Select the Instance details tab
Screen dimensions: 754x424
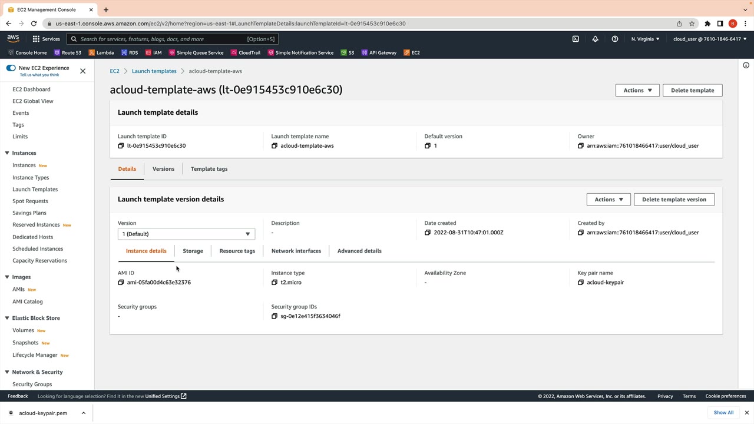click(146, 251)
